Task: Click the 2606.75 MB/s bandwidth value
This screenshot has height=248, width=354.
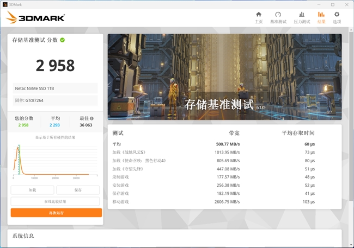Action: pos(227,202)
